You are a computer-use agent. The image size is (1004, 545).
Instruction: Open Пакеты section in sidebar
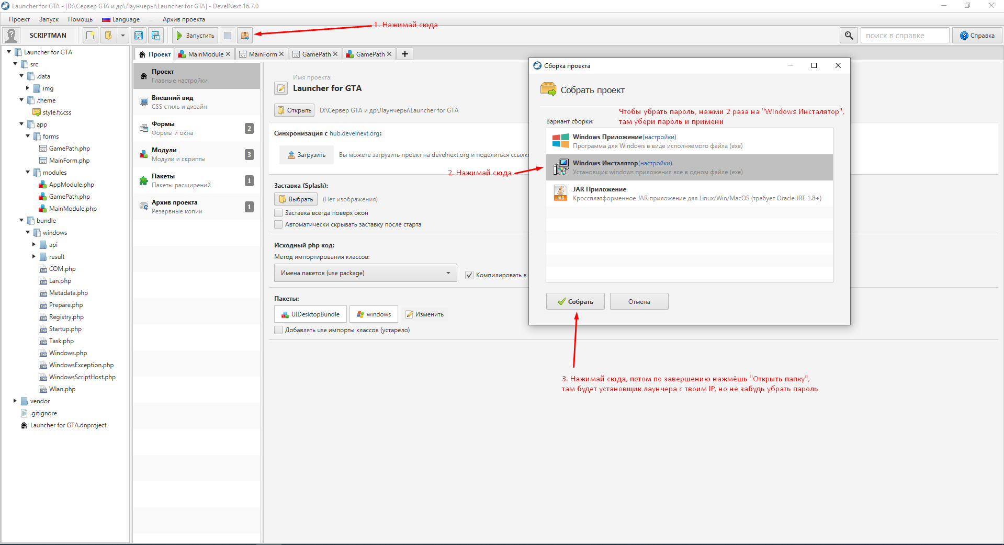(197, 180)
